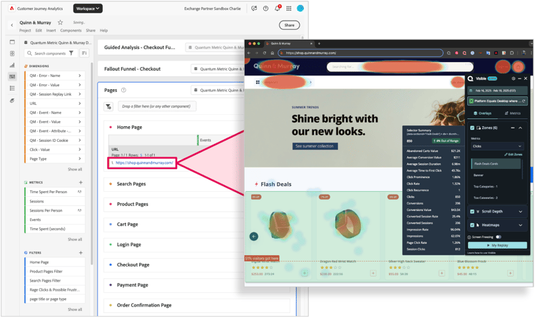Screen dimensions: 535x318
Task: Select the Components rail icon
Action: (12, 76)
